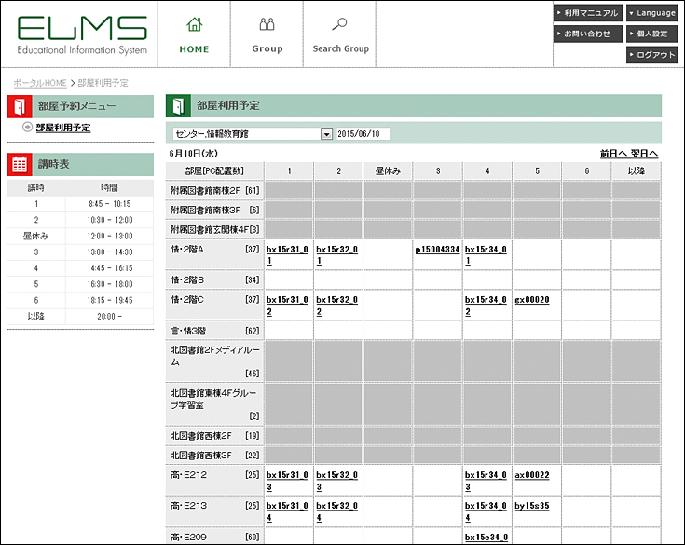
Task: Open the 部屋利用予定 sidebar link
Action: click(x=63, y=128)
